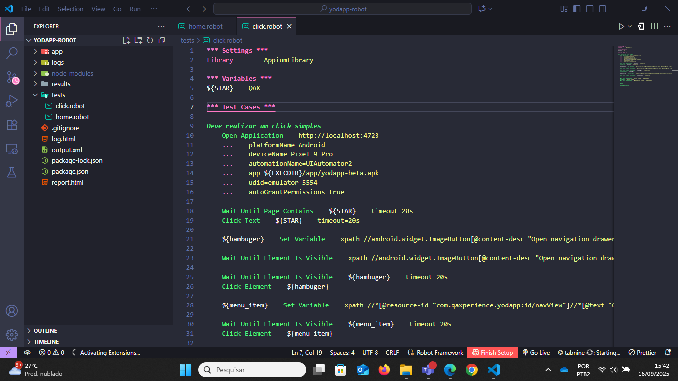
Task: Click the yodapp-robot command center search
Action: [x=342, y=9]
